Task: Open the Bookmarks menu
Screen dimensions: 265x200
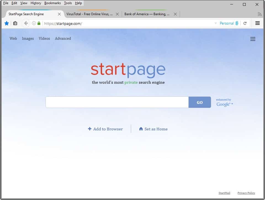Action: tap(52, 3)
